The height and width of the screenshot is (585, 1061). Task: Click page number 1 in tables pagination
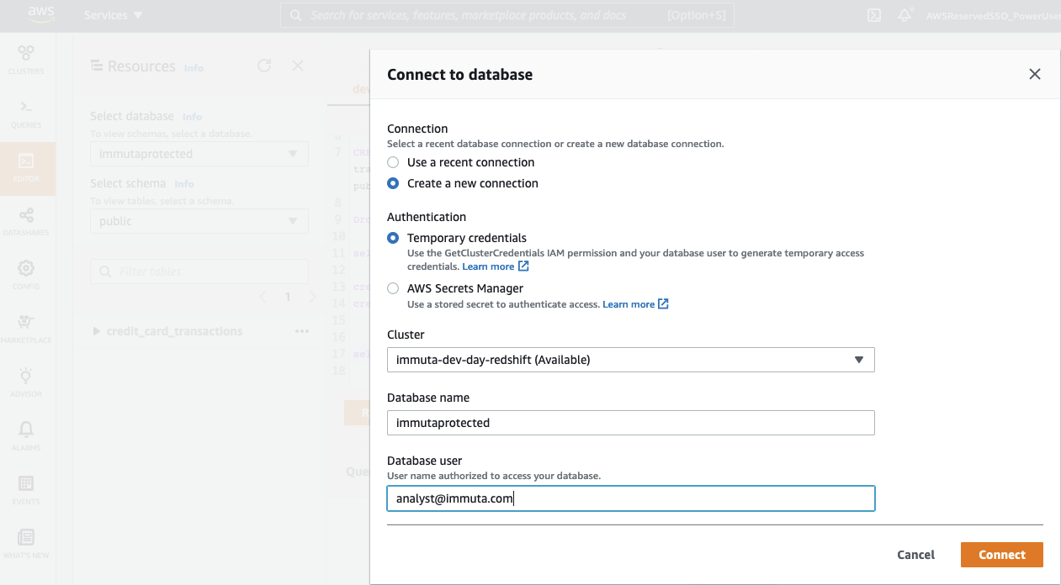288,297
